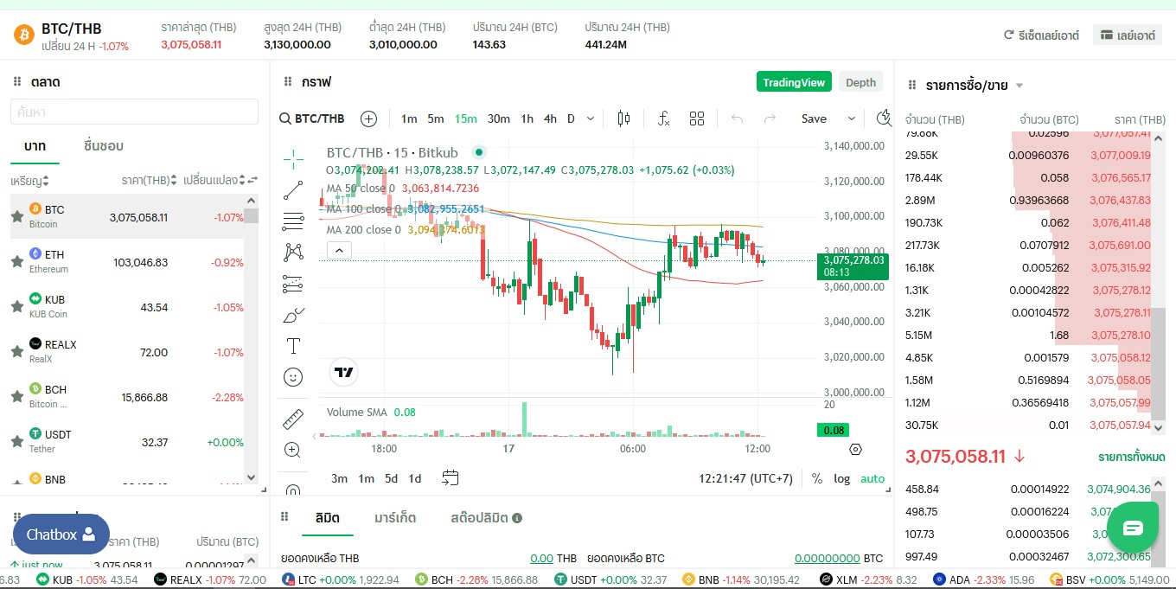Image resolution: width=1176 pixels, height=589 pixels.
Task: Click the ค้นหา market search field
Action: coord(134,112)
